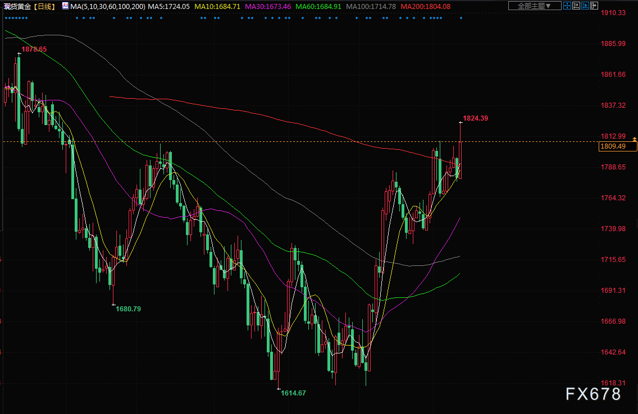Click the axis fit-to-start icon
The image size is (638, 414).
pos(576,6)
